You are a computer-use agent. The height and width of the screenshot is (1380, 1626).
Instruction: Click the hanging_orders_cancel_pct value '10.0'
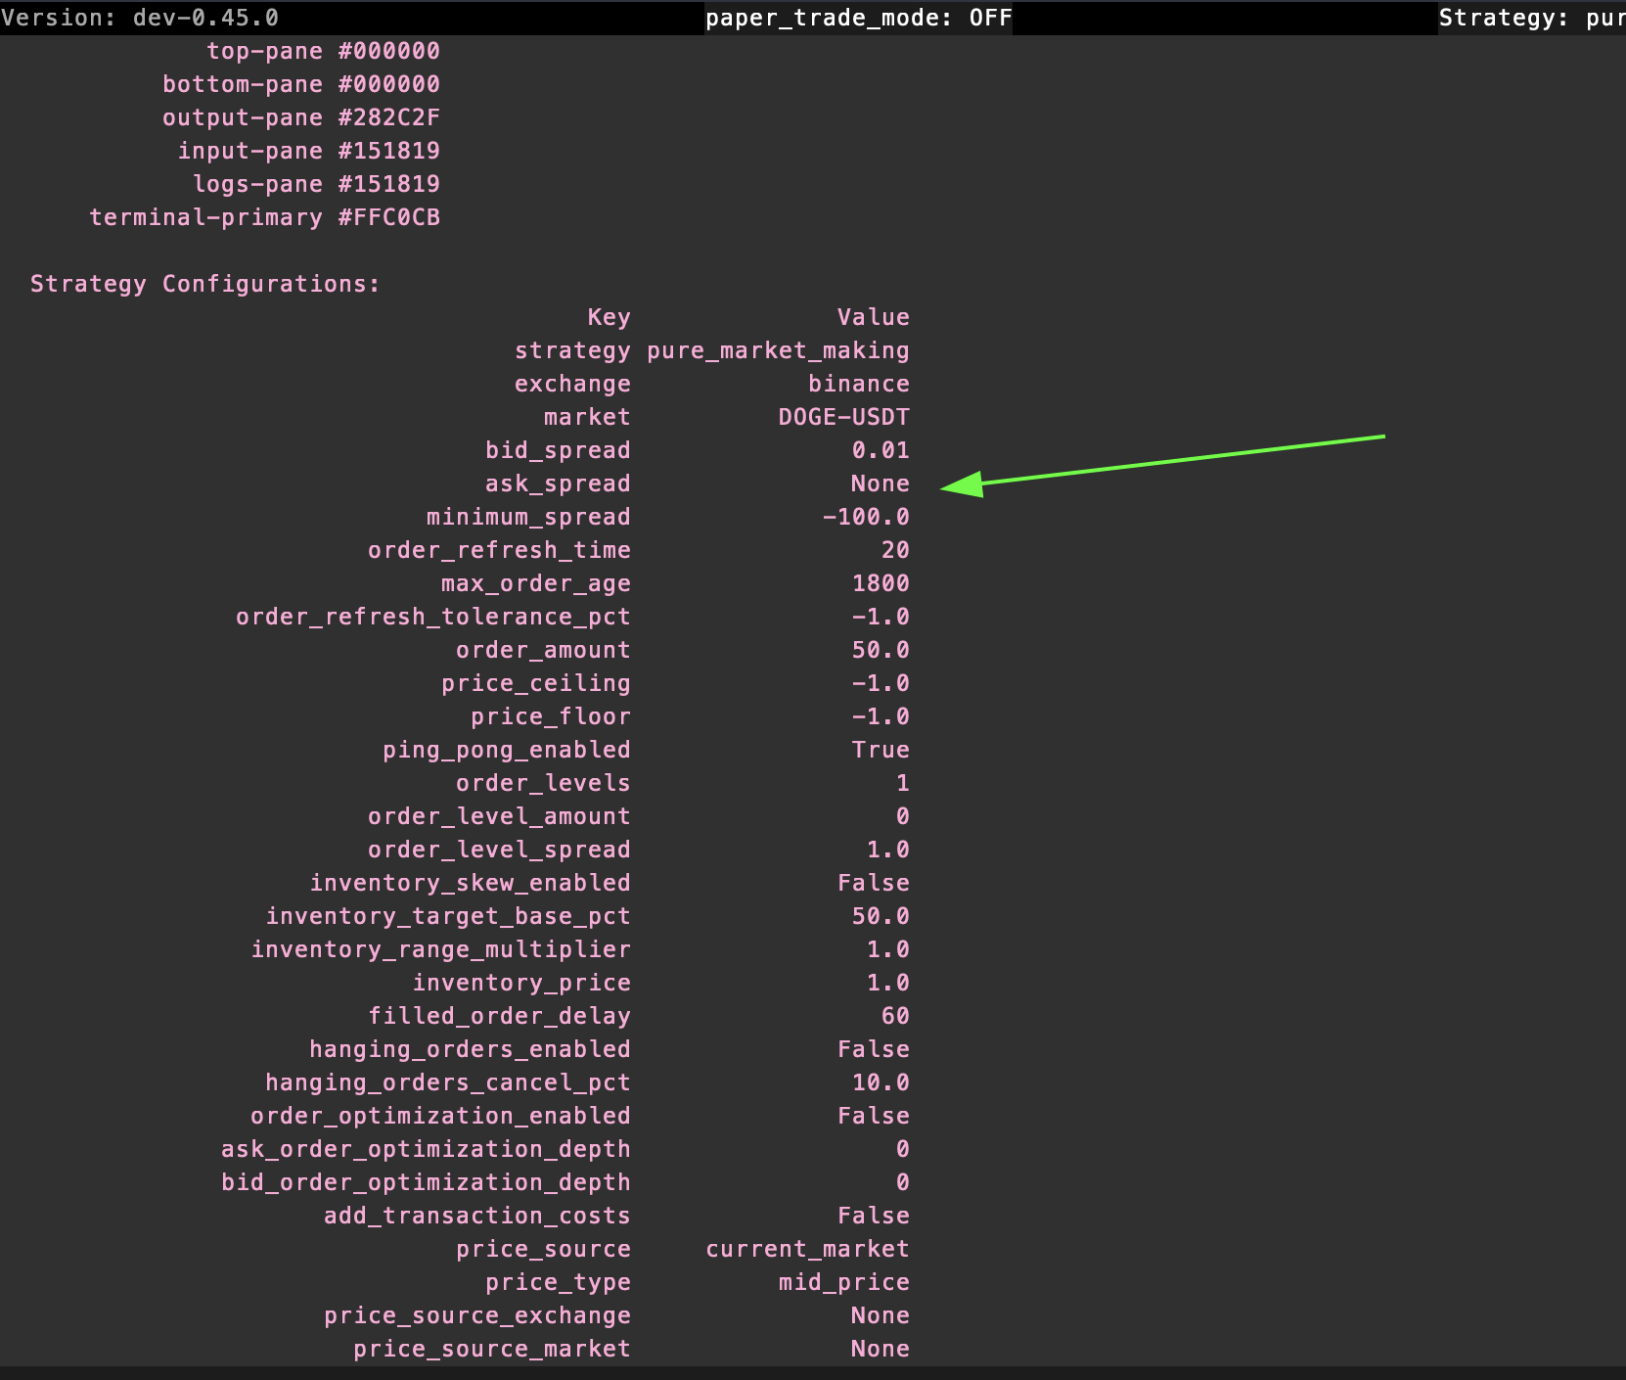tap(881, 1082)
